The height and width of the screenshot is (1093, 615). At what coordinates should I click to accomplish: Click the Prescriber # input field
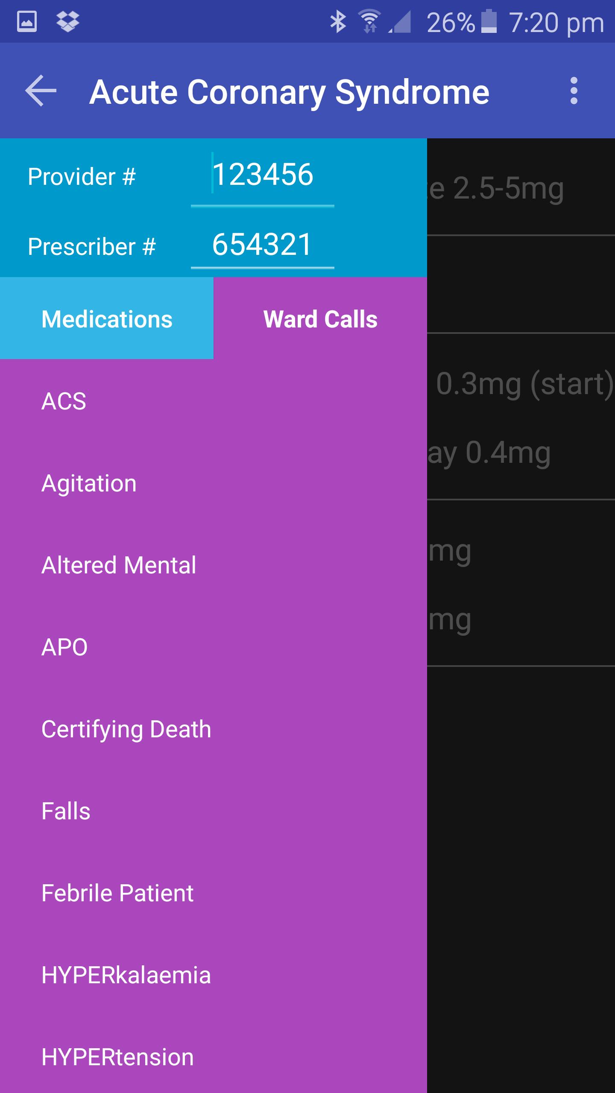[262, 245]
